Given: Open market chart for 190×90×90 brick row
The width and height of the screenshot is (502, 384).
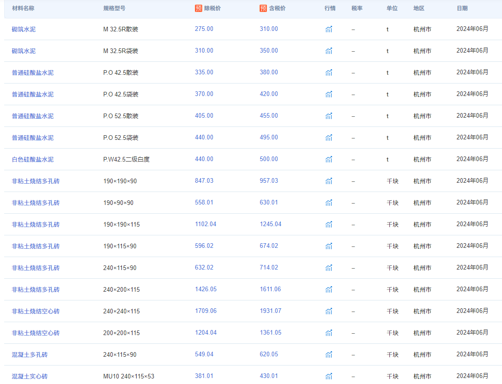Looking at the screenshot, I should tap(329, 203).
